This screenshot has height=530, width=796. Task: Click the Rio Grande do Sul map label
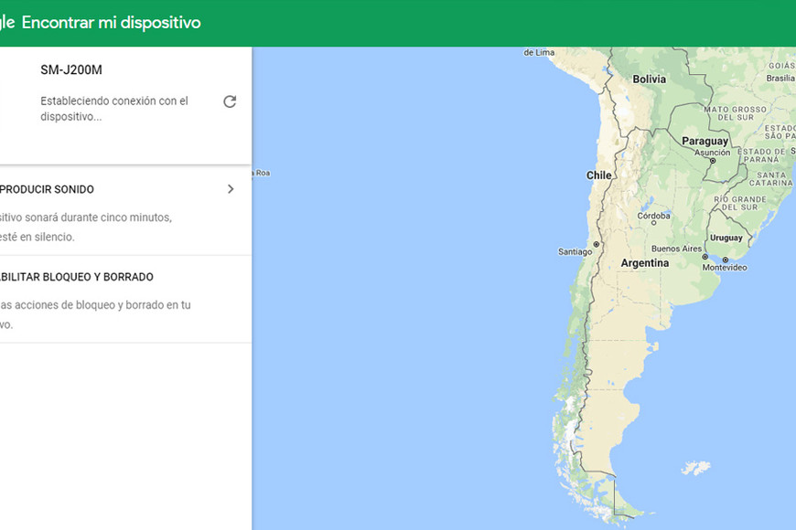(738, 203)
